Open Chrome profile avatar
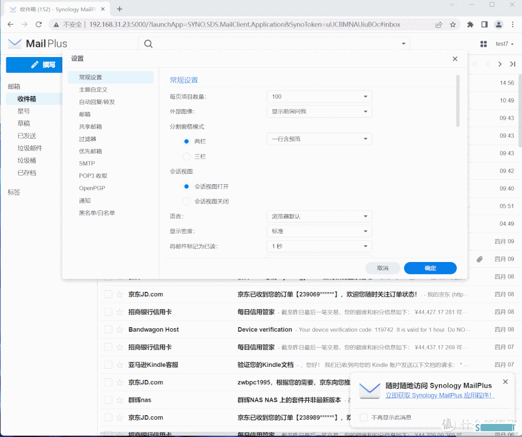This screenshot has width=522, height=437. 499,24
